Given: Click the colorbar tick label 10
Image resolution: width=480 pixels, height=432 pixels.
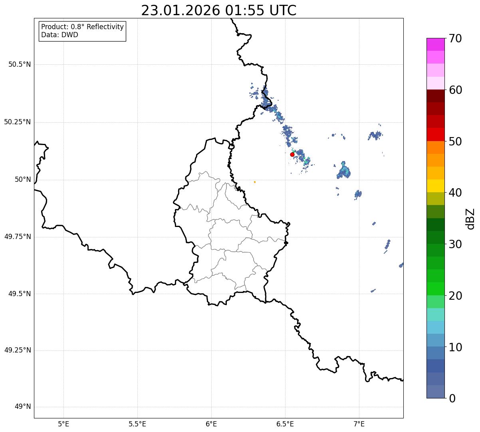Looking at the screenshot, I should [455, 347].
